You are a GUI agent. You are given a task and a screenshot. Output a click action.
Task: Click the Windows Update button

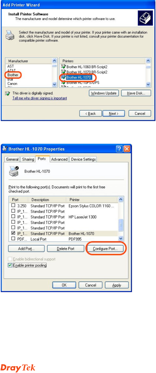click(104, 93)
